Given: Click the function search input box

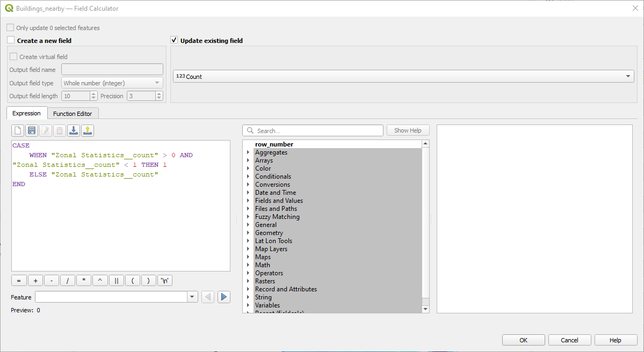Looking at the screenshot, I should (x=313, y=130).
